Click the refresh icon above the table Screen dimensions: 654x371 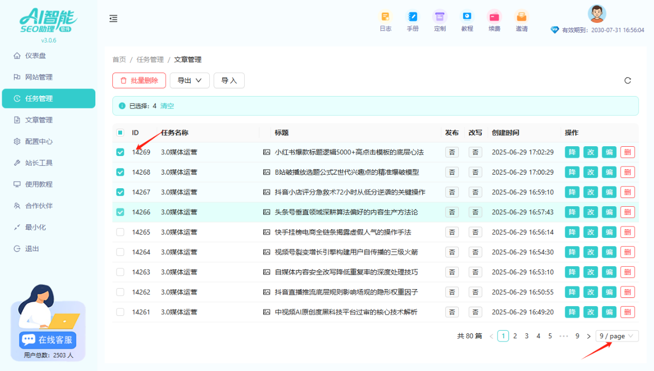(x=627, y=80)
